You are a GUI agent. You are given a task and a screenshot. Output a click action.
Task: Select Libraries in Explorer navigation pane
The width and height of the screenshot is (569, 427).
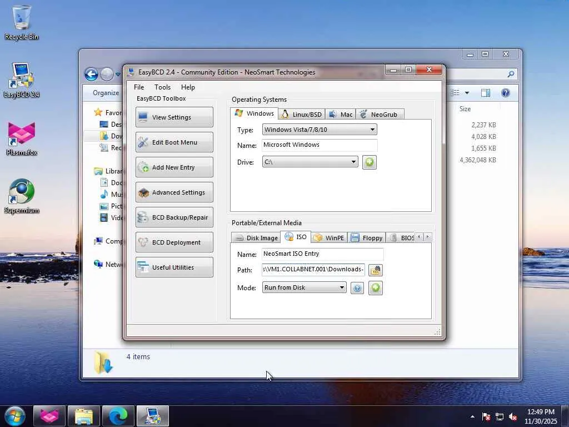108,171
